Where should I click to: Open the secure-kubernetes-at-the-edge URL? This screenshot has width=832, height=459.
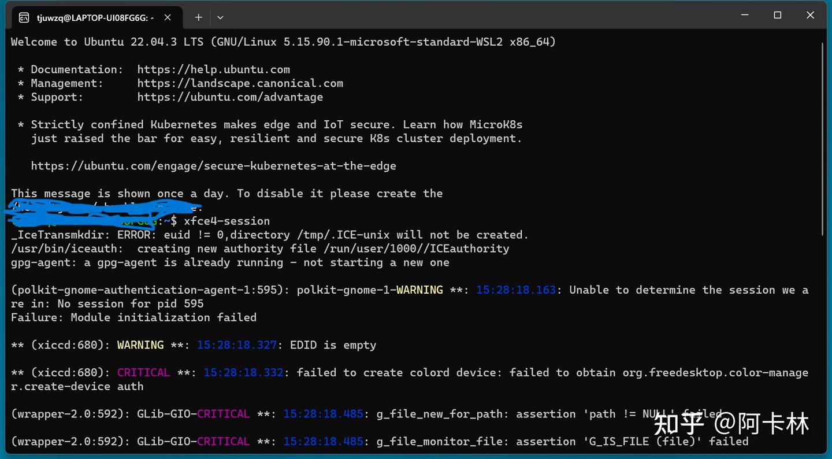214,166
